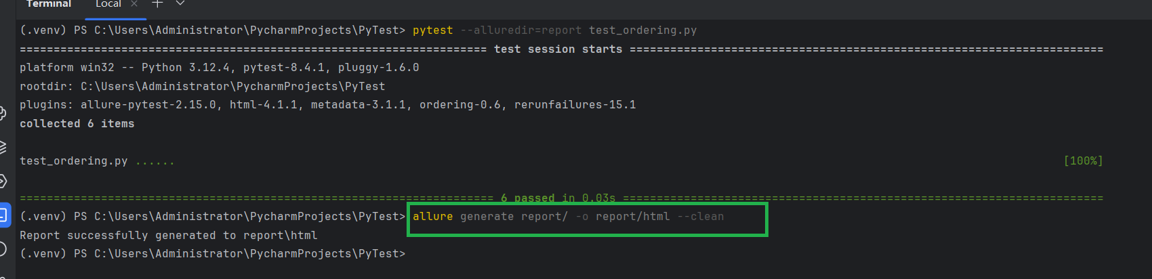Toggle the active Terminal tool window button
Screen dimensions: 1152x279
tap(4, 216)
